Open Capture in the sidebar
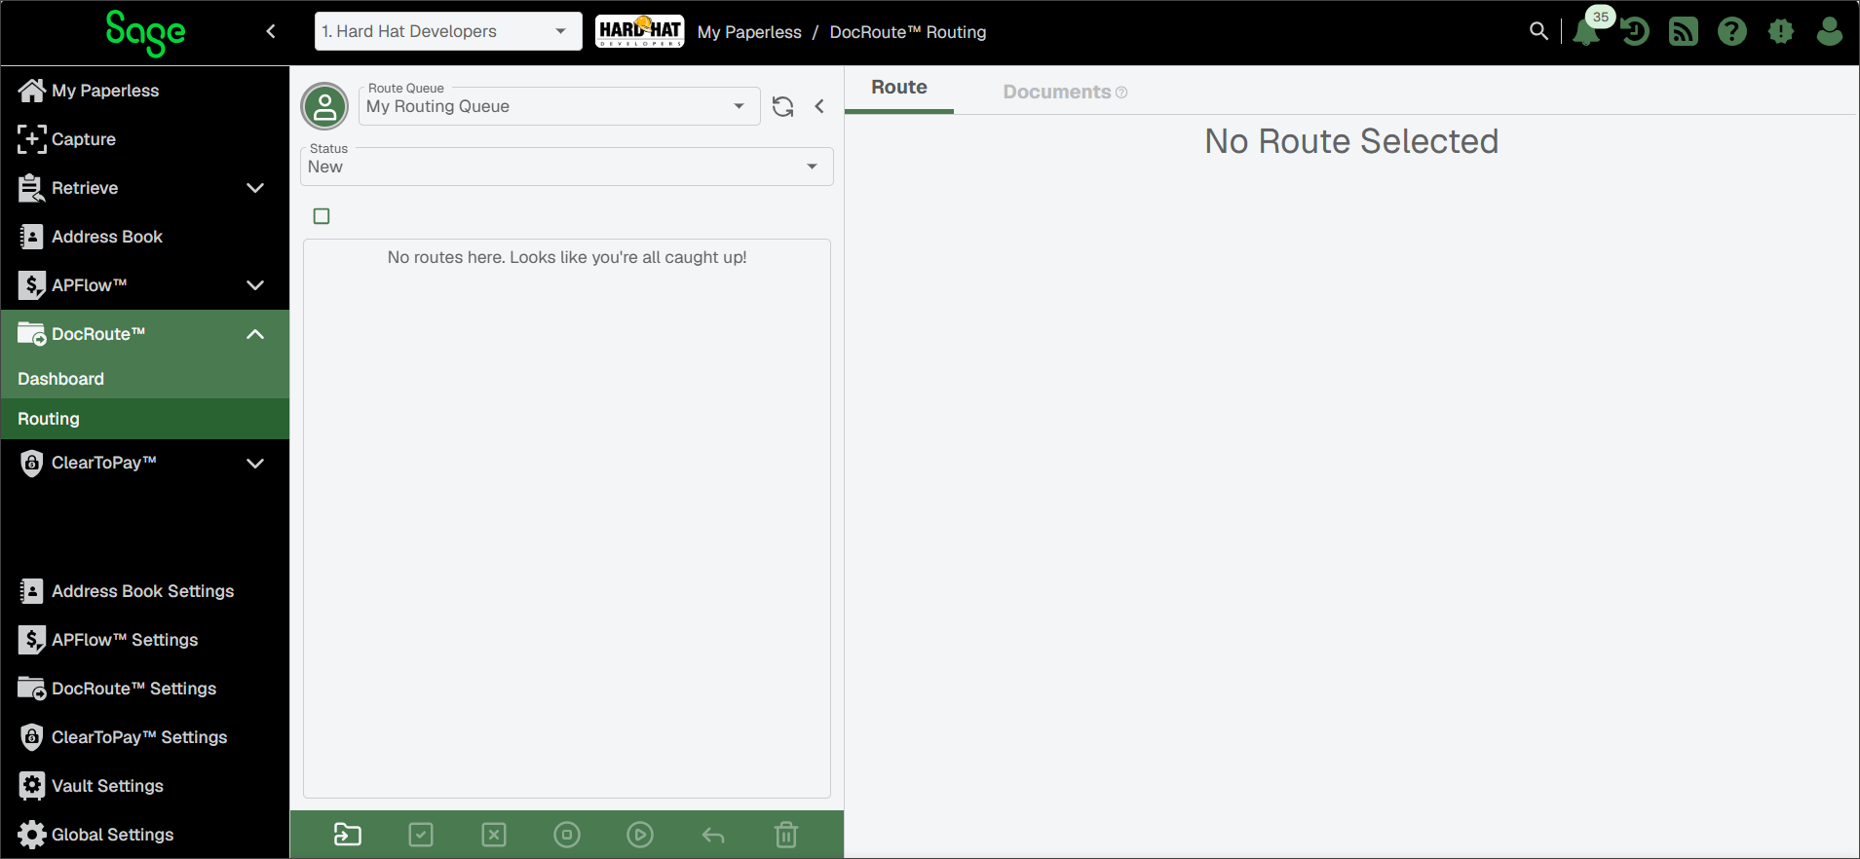The image size is (1860, 859). coord(145,139)
